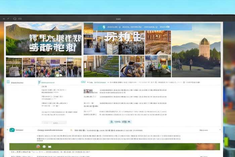235x157 pixels.
Task: Click the round avatar icon on the green bar
Action: (x=38, y=146)
